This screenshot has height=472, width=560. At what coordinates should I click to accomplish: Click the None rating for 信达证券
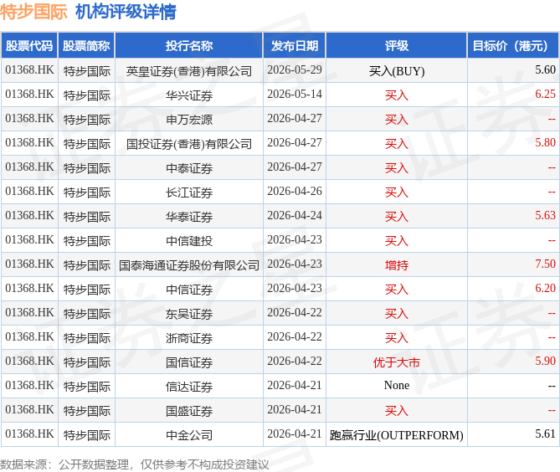pos(397,385)
